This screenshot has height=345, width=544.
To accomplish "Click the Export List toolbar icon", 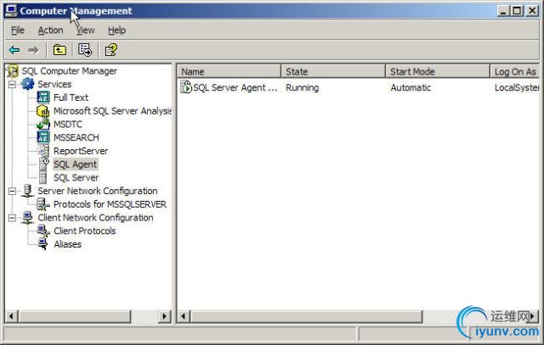I will pos(85,50).
